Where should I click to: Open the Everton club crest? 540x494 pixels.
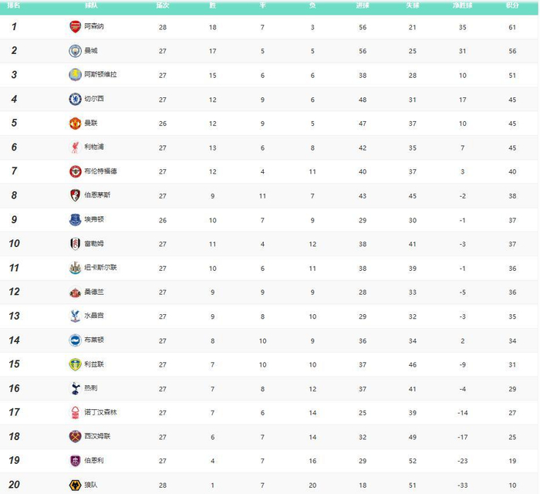tap(75, 219)
